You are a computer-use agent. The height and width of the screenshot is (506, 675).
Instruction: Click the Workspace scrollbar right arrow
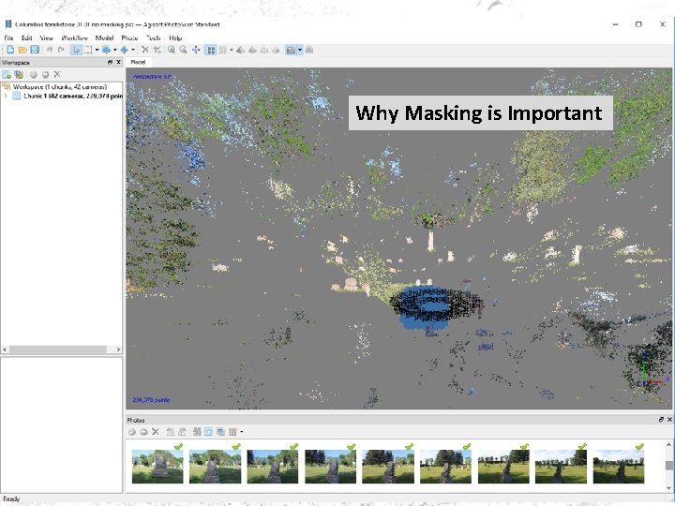(x=118, y=350)
